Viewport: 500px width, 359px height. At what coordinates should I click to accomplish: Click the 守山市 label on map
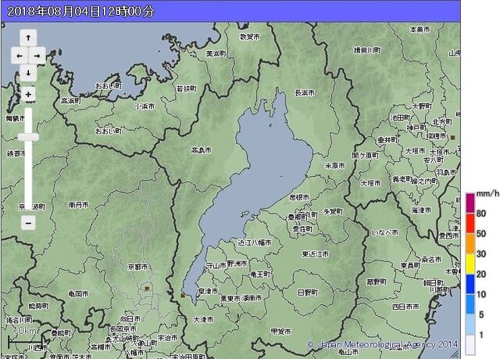pyautogui.click(x=216, y=265)
